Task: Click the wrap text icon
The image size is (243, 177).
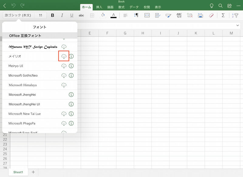Action: [x=158, y=15]
